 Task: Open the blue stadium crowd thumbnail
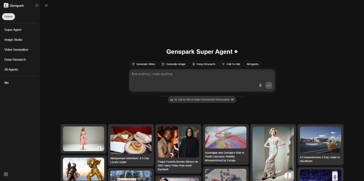pos(321,175)
